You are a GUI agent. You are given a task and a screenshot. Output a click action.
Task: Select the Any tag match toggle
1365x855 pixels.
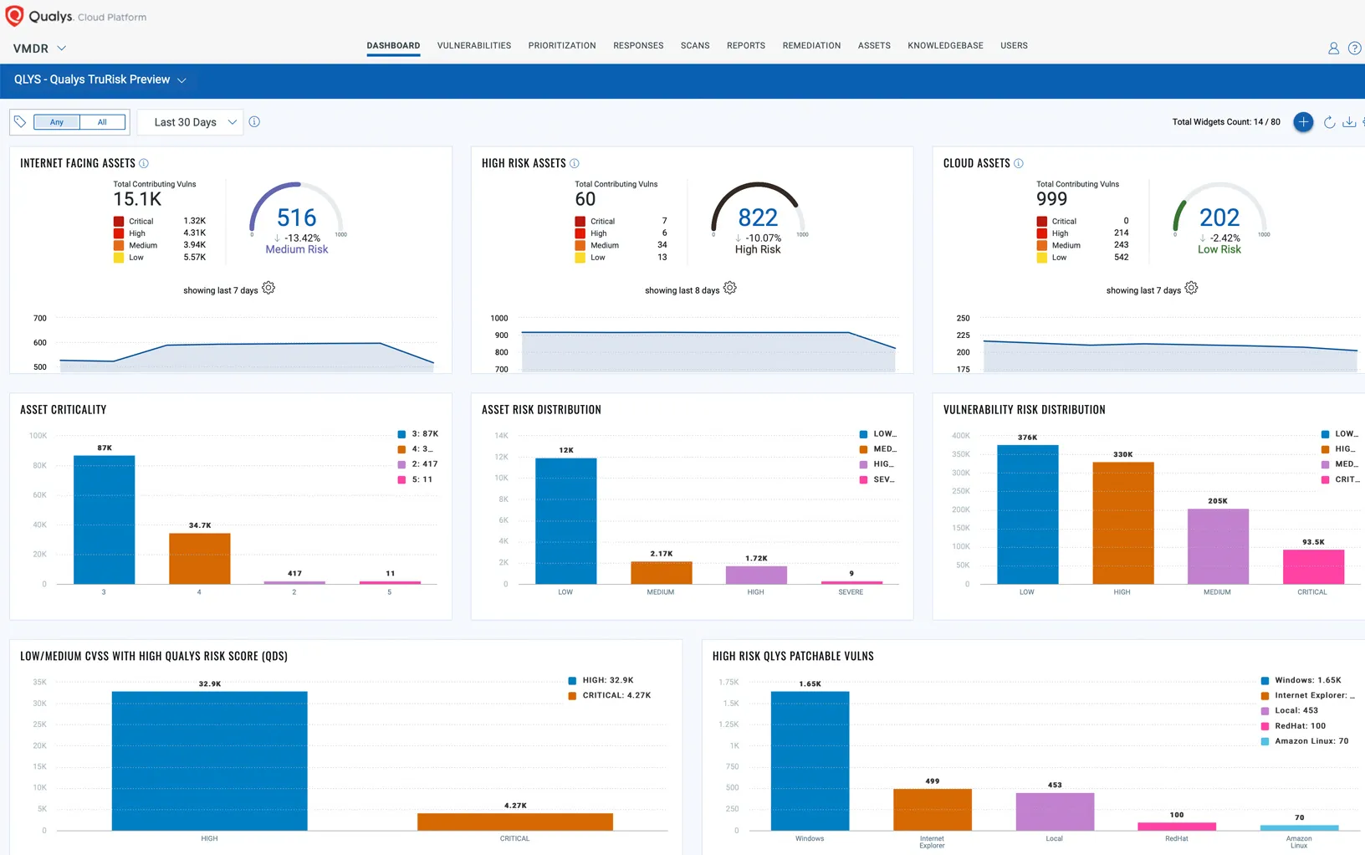pos(57,122)
